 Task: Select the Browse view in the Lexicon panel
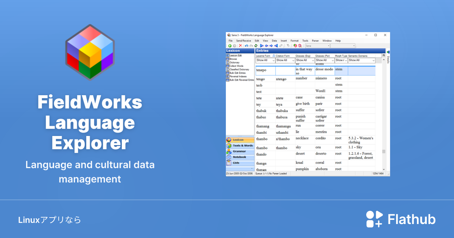235,59
